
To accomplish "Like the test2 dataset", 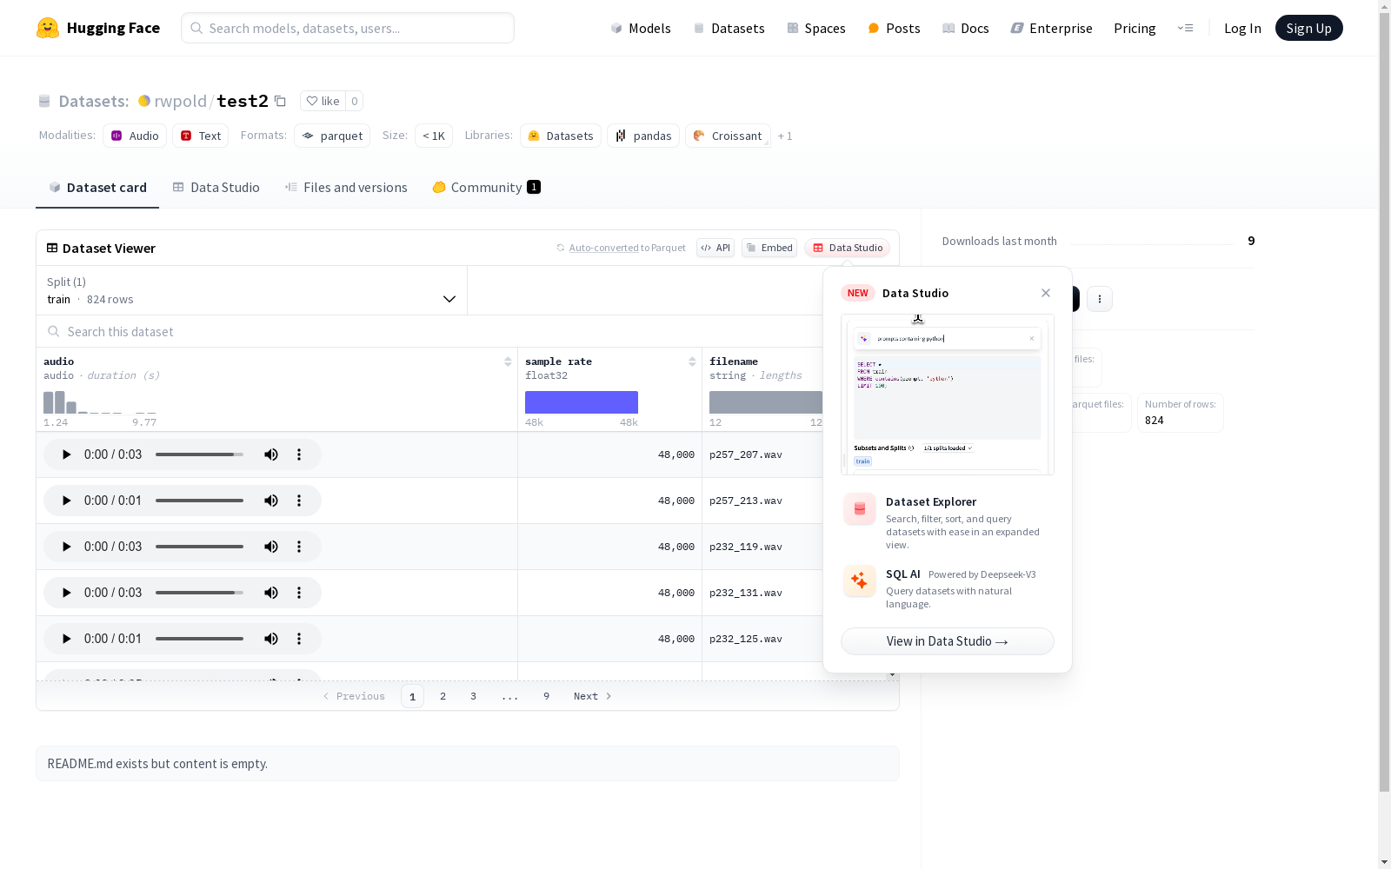I will (x=323, y=101).
